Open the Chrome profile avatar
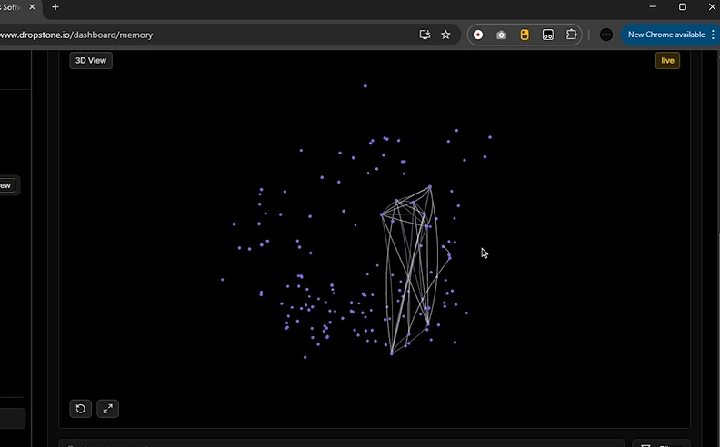Viewport: 720px width, 447px height. click(x=606, y=35)
